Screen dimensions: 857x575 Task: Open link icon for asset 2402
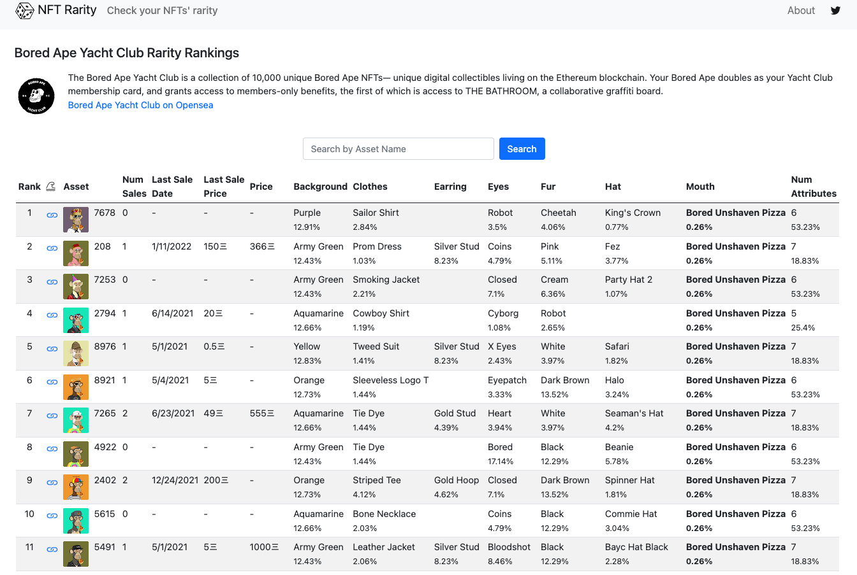click(x=52, y=483)
